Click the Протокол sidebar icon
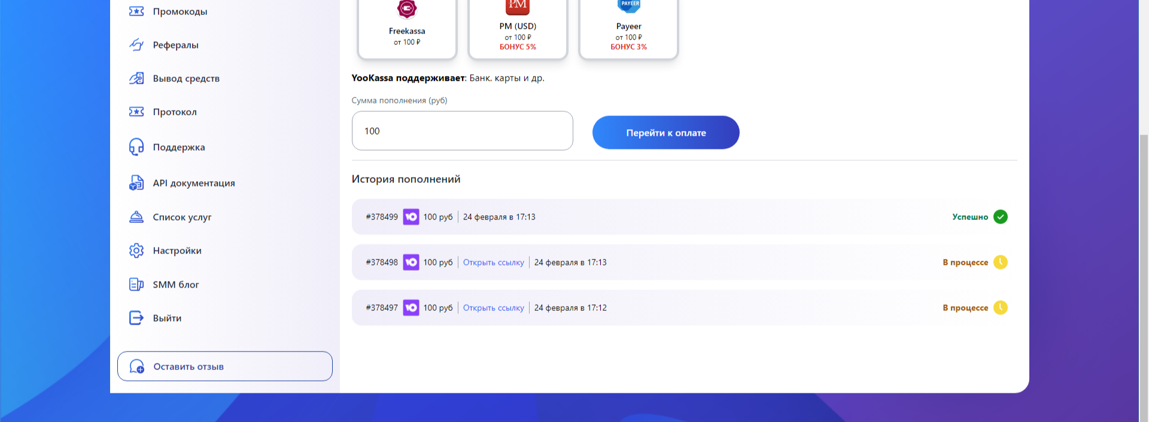 tap(136, 112)
